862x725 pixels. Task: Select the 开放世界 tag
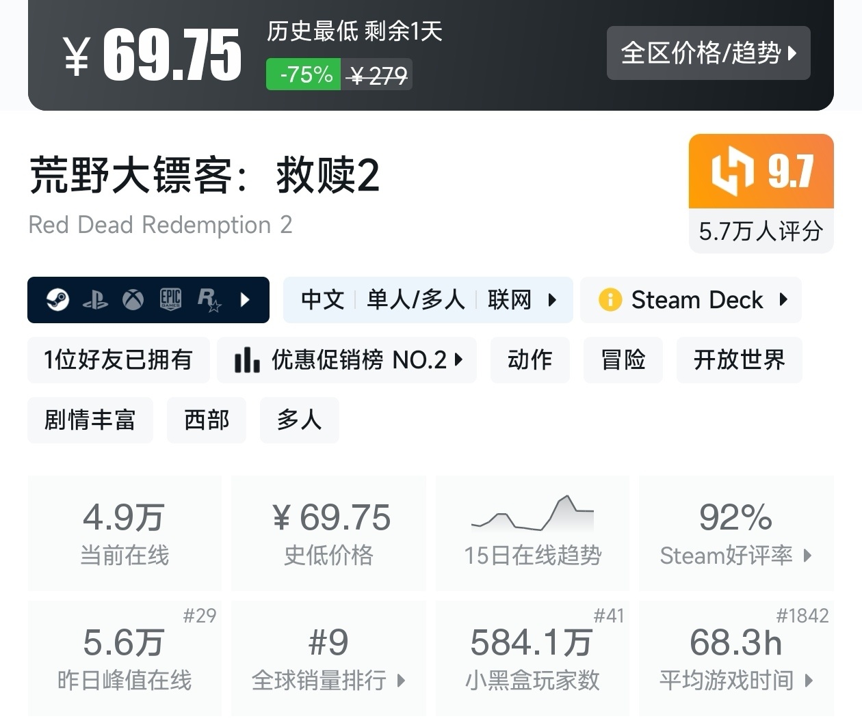(739, 359)
